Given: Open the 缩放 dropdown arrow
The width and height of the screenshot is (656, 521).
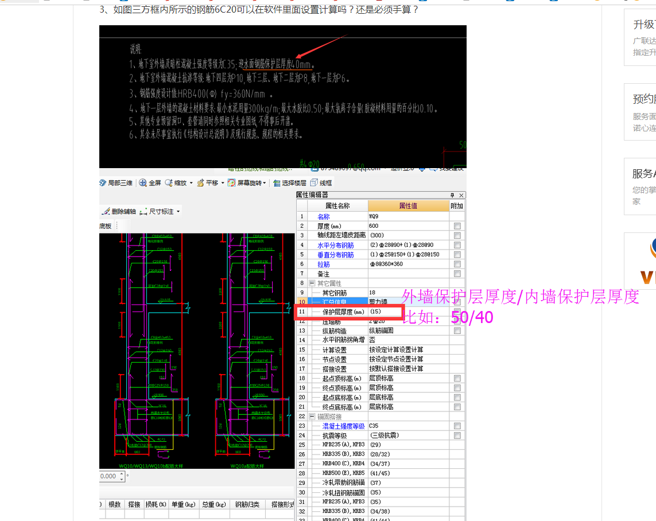Looking at the screenshot, I should point(191,182).
